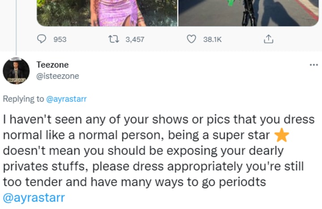The width and height of the screenshot is (322, 209).
Task: Click the share upload icon
Action: 268,39
